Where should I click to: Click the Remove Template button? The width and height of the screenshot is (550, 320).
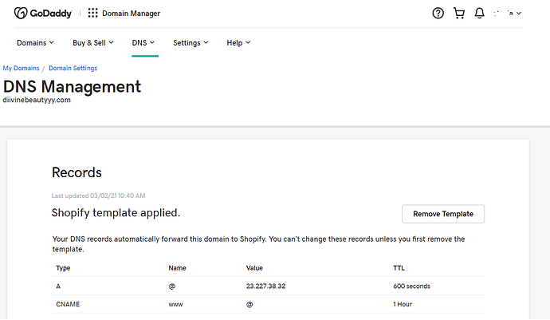(x=442, y=214)
